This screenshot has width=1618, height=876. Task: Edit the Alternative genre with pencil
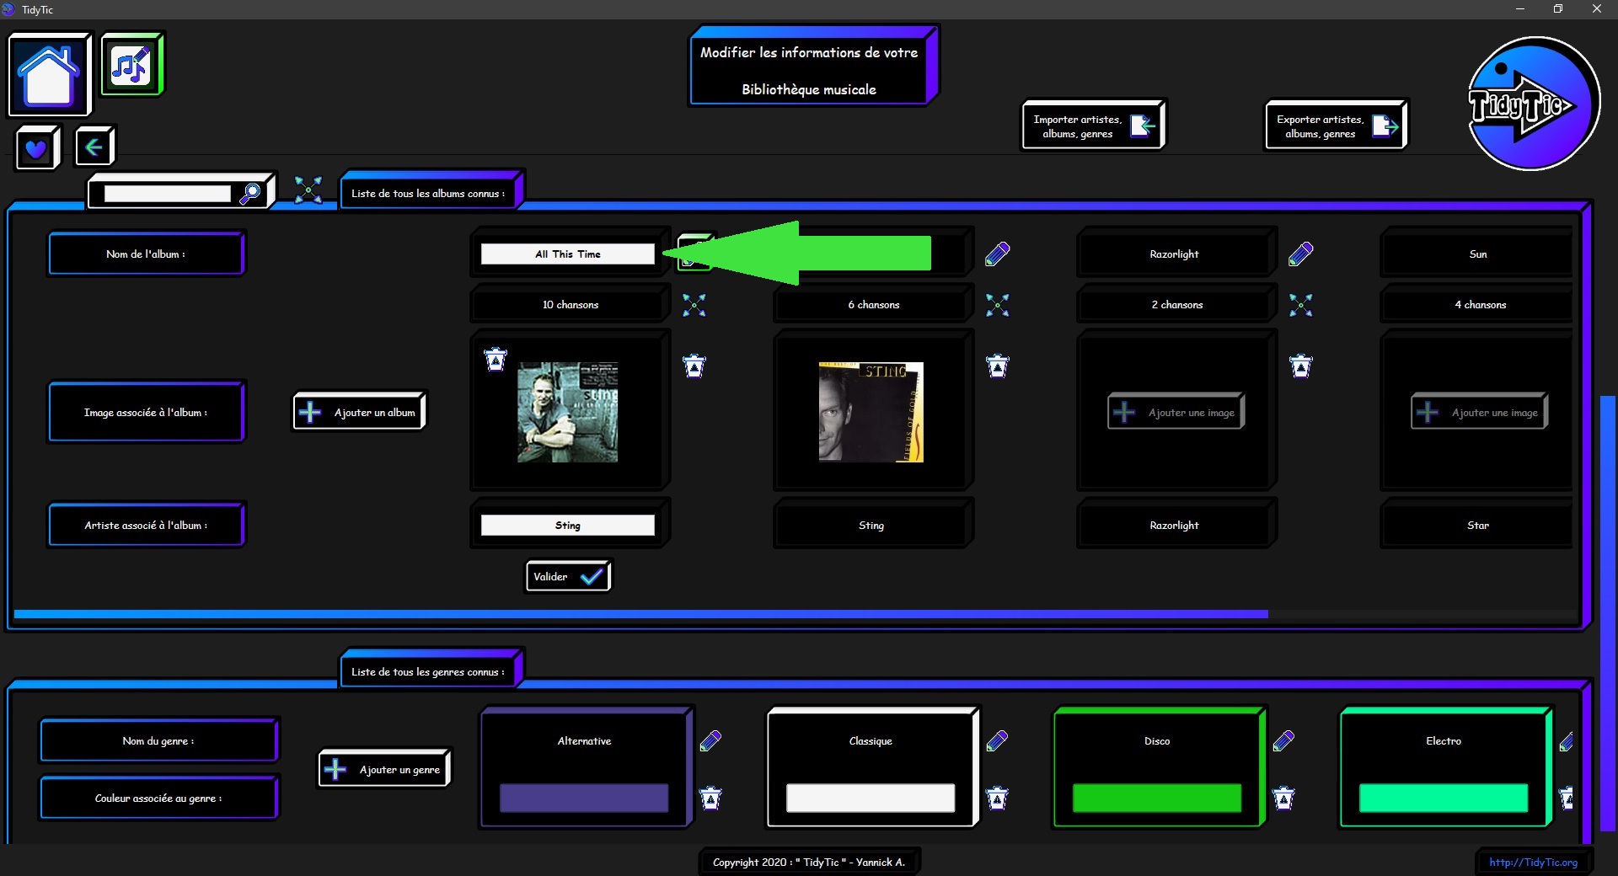[710, 741]
